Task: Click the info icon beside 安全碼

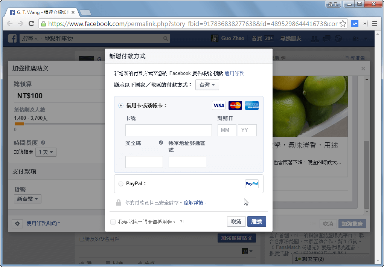Action: click(x=161, y=143)
